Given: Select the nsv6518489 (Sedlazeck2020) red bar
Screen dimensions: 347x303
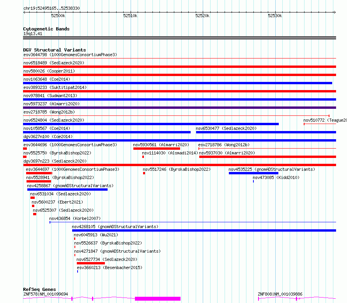Looking at the screenshot, I should tap(179, 67).
